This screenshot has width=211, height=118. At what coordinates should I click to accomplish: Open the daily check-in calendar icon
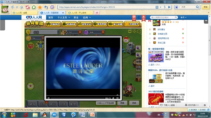126,40
